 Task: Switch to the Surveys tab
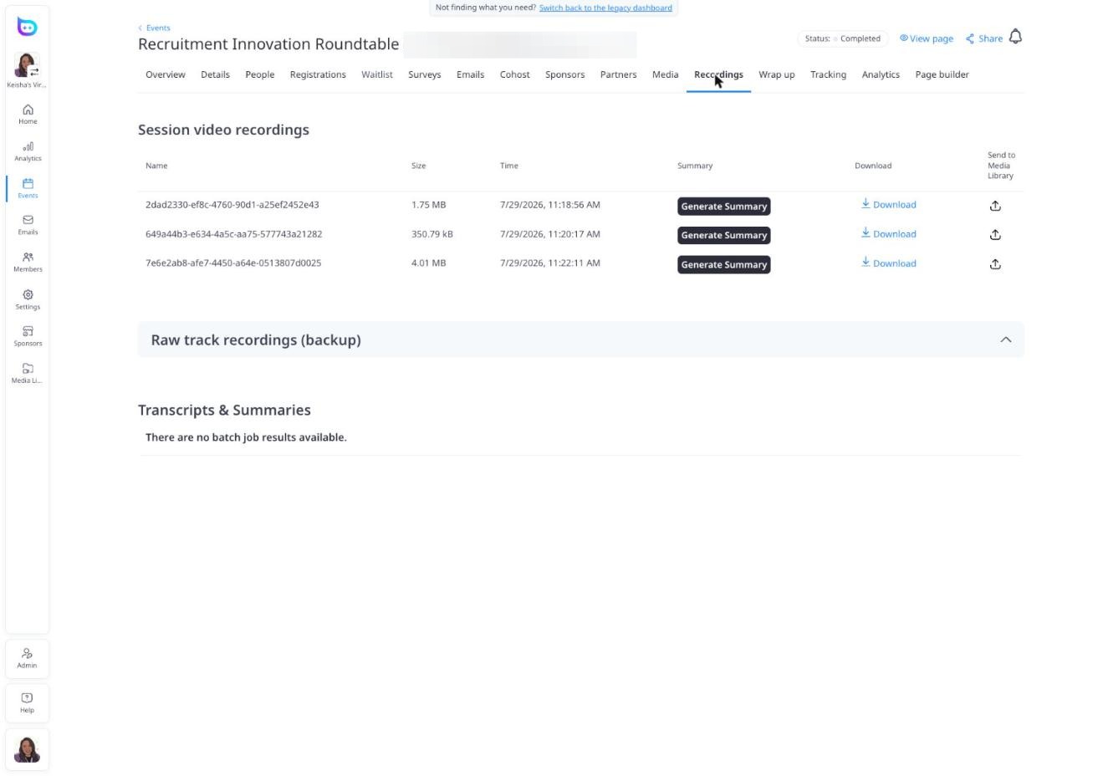point(425,74)
